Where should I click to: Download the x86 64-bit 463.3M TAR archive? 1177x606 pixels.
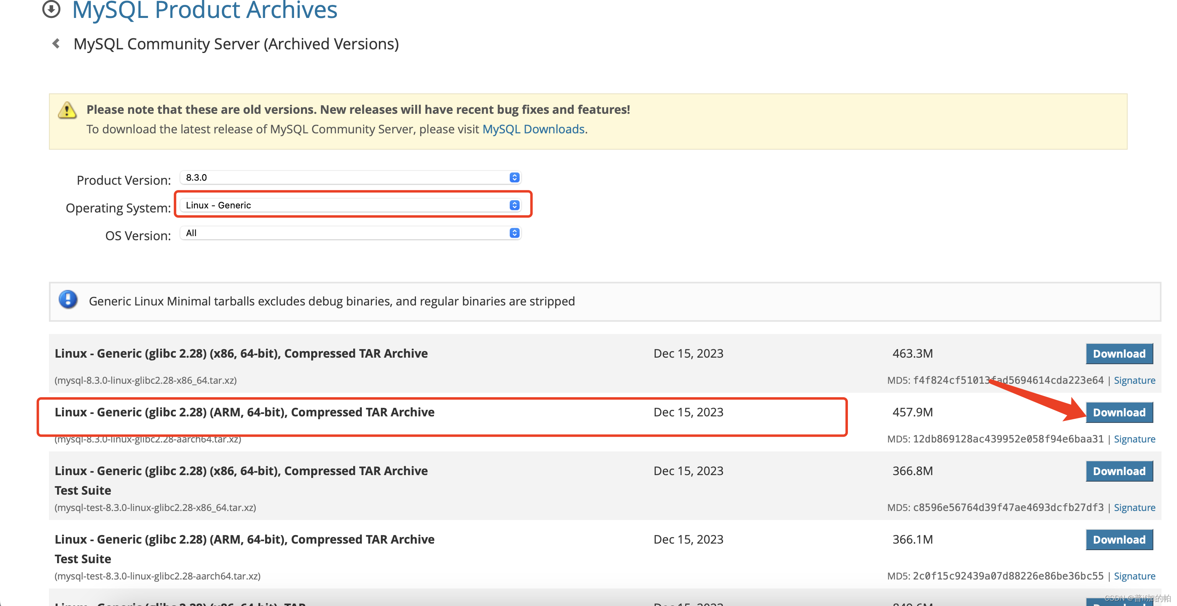(x=1119, y=354)
